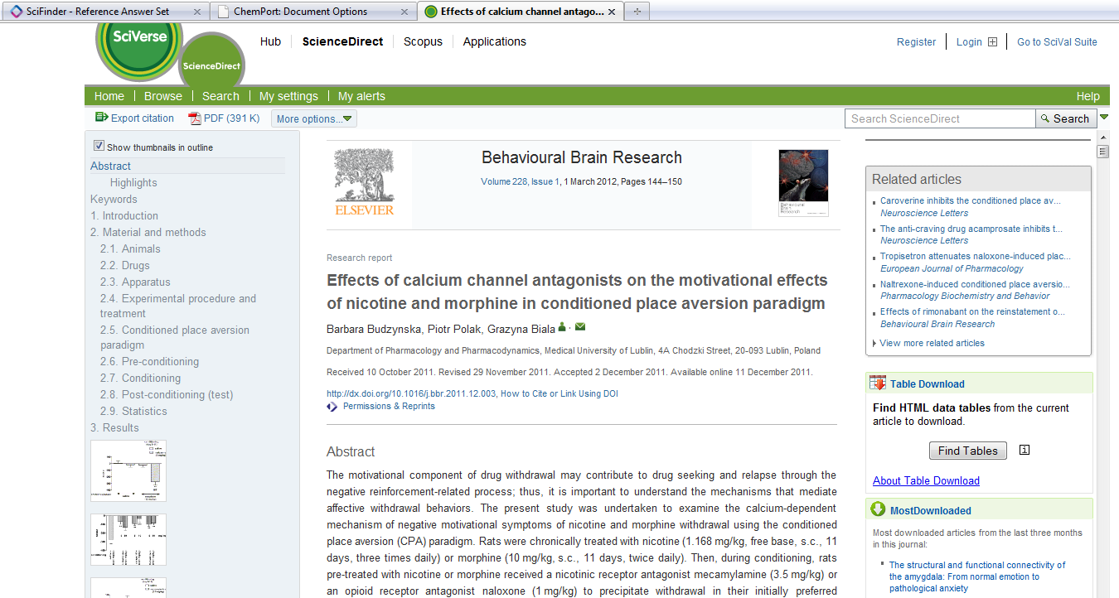
Task: Open My alerts menu
Action: click(x=361, y=96)
